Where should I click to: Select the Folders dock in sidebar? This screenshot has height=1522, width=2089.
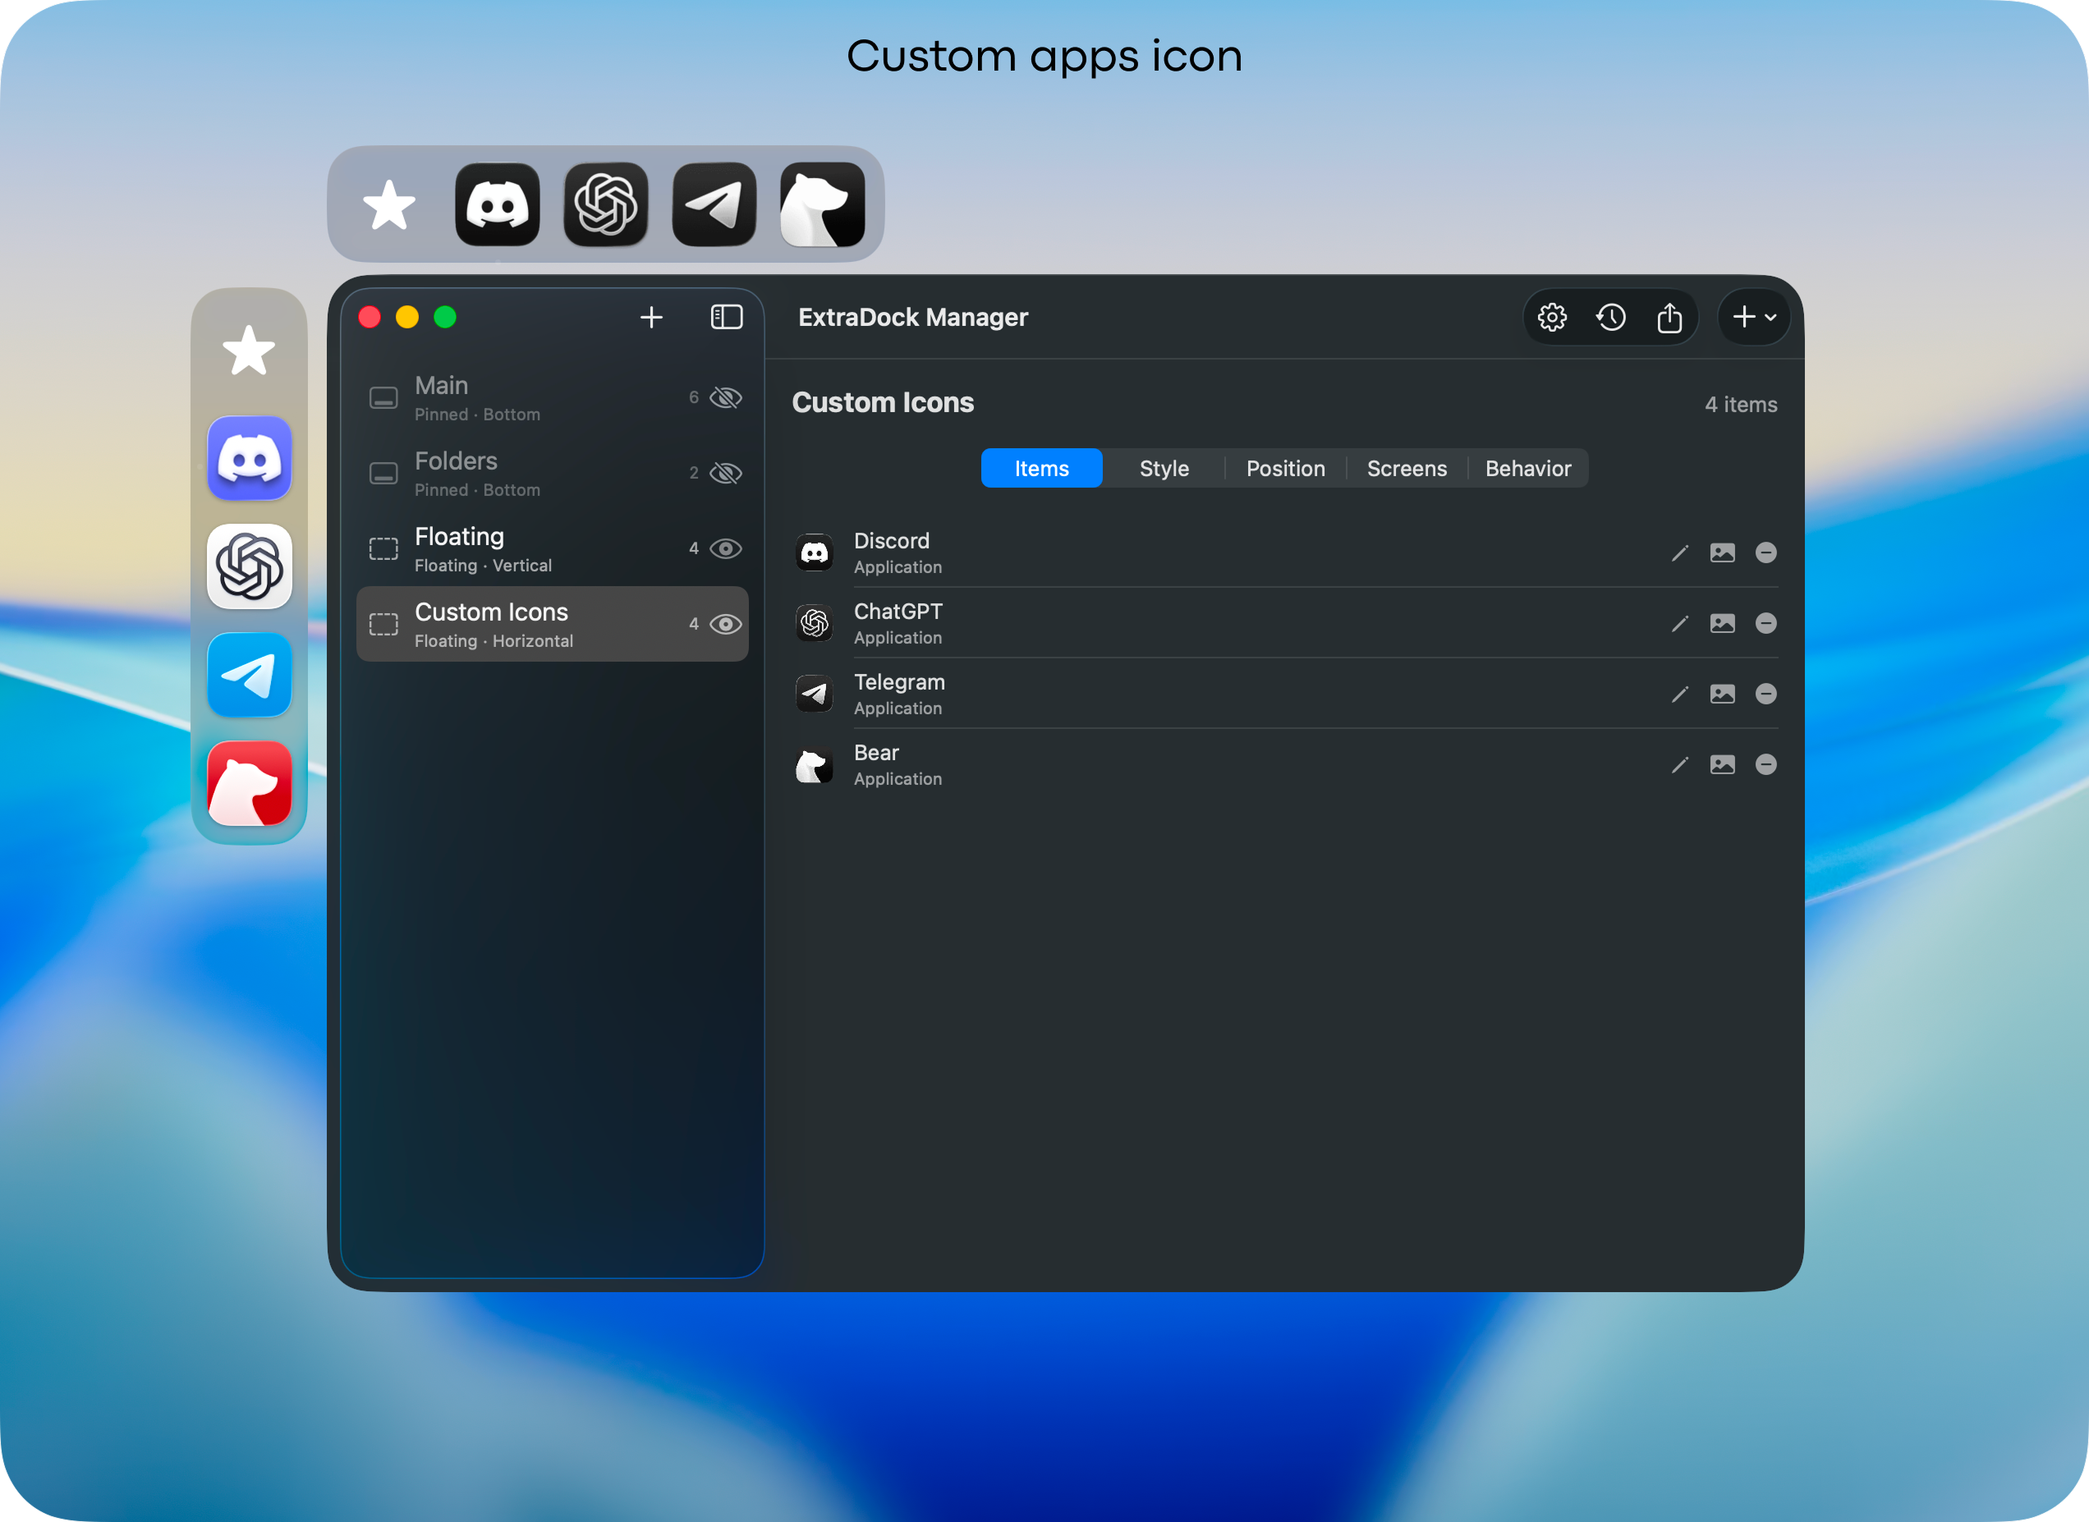[x=552, y=474]
